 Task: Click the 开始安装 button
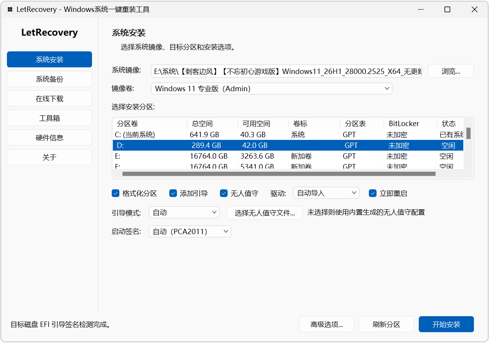pos(446,324)
